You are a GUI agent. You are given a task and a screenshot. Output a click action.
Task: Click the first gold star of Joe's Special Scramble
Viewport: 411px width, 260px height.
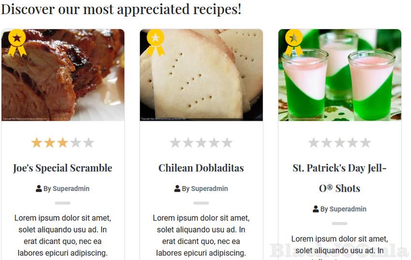pos(37,143)
